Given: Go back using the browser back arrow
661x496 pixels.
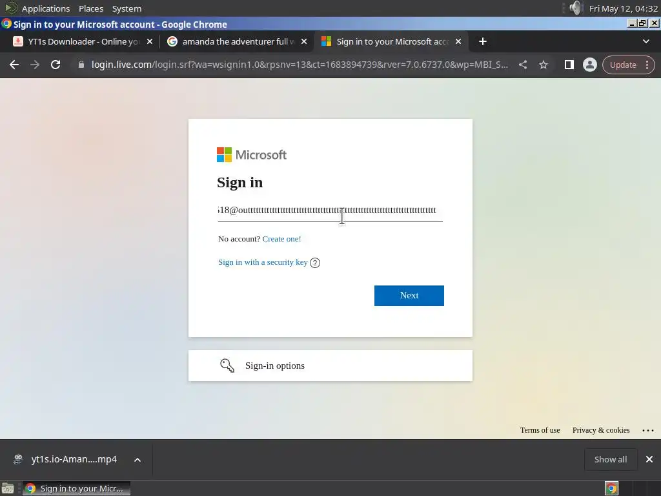Looking at the screenshot, I should coord(14,65).
